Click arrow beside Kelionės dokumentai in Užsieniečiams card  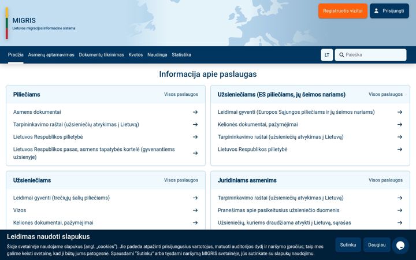pos(195,223)
